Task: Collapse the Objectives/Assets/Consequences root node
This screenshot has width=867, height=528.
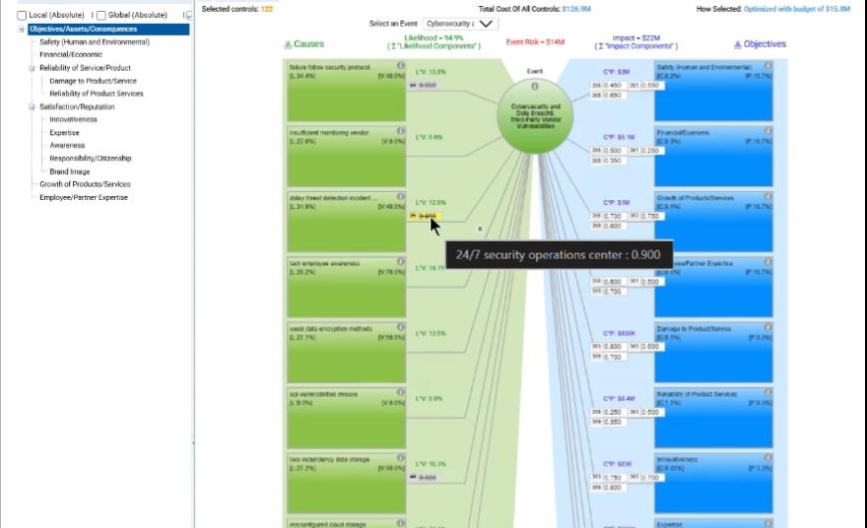Action: tap(22, 30)
